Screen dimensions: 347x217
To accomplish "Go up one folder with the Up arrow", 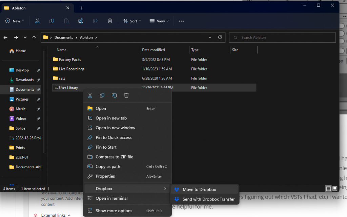I will (x=34, y=37).
